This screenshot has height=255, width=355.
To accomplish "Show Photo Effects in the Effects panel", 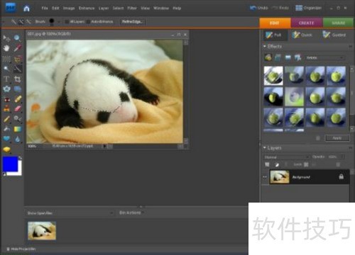I will 288,57.
